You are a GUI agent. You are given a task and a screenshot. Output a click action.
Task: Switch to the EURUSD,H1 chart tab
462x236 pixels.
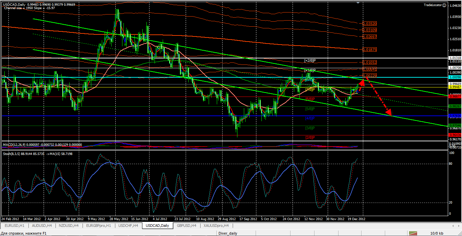click(14, 226)
